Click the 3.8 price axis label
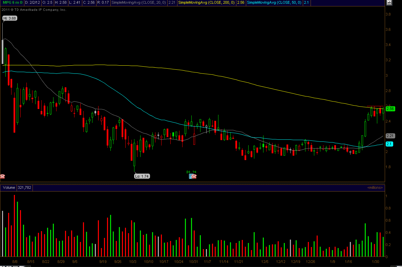This screenshot has height=267, width=402. pos(388,14)
